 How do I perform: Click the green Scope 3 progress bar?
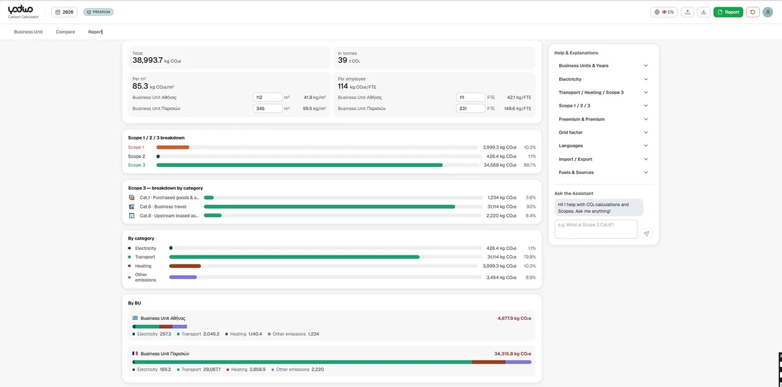pyautogui.click(x=299, y=165)
